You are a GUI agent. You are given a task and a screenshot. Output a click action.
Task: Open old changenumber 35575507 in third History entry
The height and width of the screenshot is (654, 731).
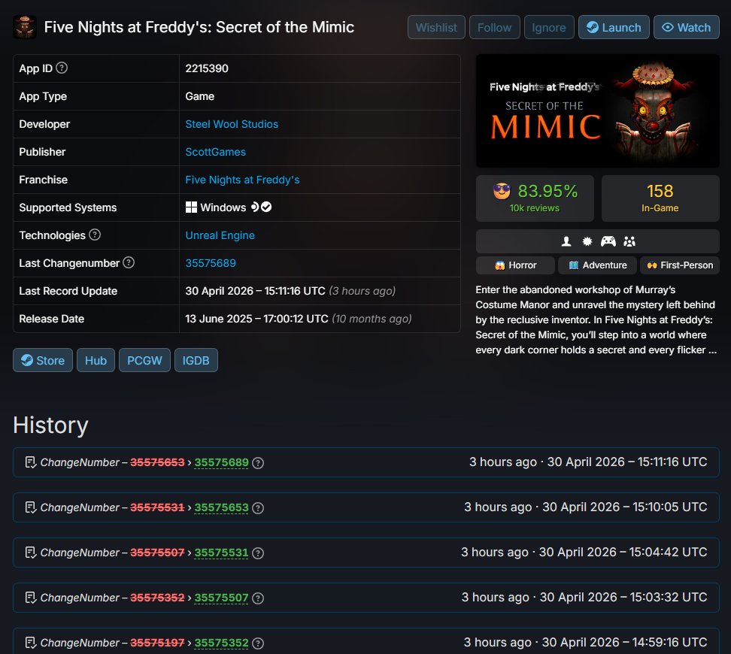(x=158, y=553)
